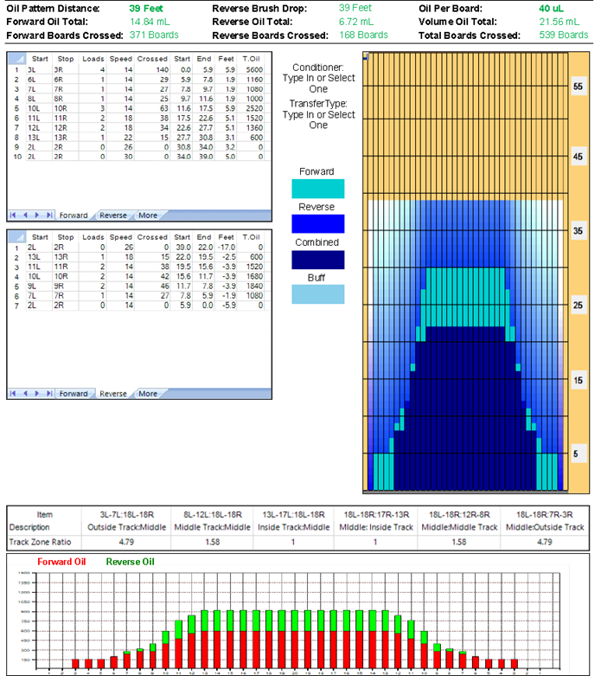Screen dimensions: 601x676
Task: Switch to Reverse tab in upper table
Action: [x=113, y=215]
